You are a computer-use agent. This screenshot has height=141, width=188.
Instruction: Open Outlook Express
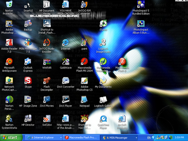tap(28, 61)
